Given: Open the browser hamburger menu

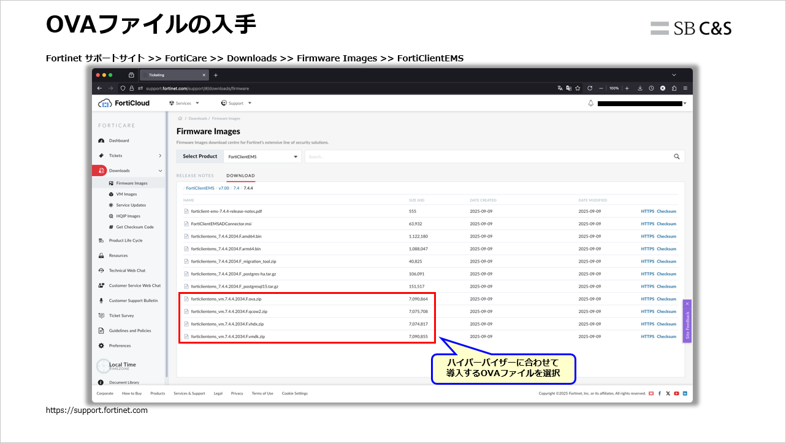Looking at the screenshot, I should [x=685, y=88].
